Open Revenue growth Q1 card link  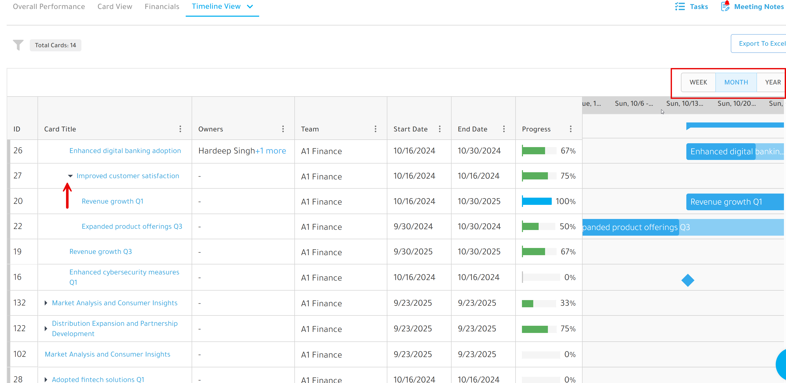(113, 201)
